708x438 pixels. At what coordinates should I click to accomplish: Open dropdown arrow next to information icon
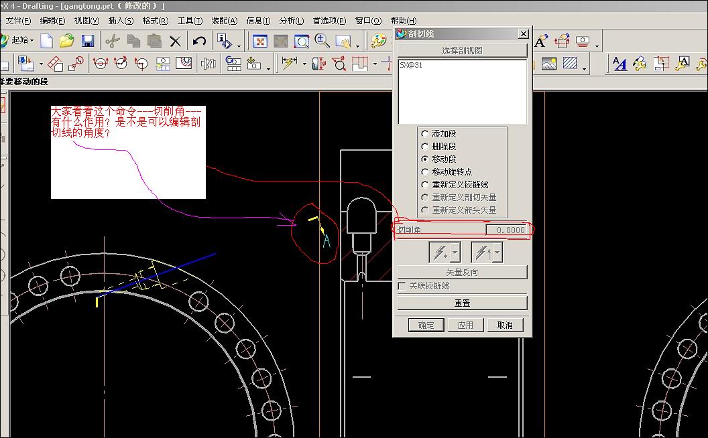pyautogui.click(x=239, y=45)
